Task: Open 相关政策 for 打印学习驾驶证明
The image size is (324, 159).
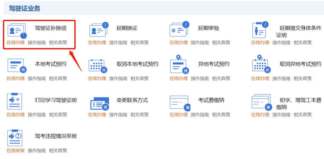Action: tap(58, 115)
